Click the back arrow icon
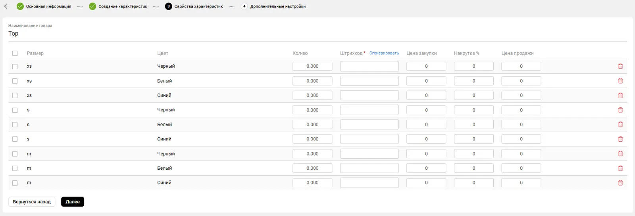635x216 pixels. coord(7,6)
